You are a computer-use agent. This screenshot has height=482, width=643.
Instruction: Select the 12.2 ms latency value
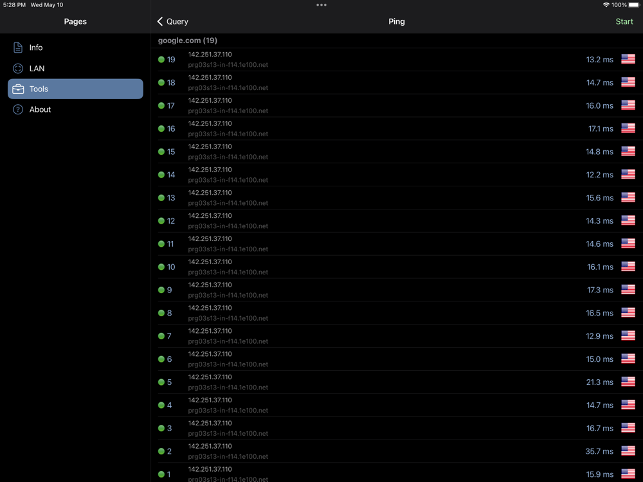[599, 175]
